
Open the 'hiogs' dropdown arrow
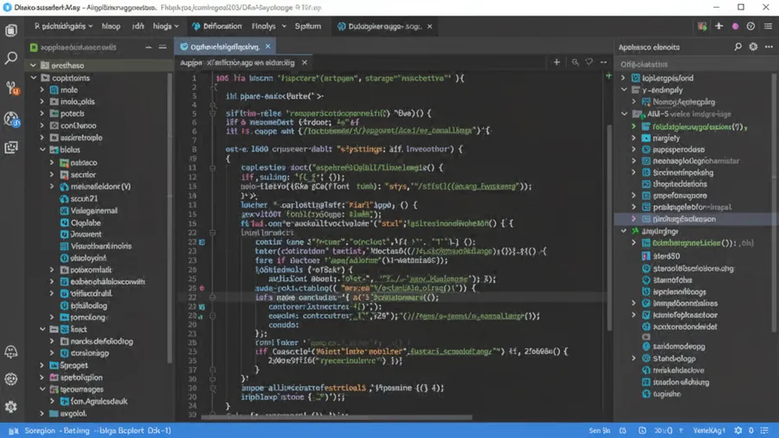click(177, 26)
